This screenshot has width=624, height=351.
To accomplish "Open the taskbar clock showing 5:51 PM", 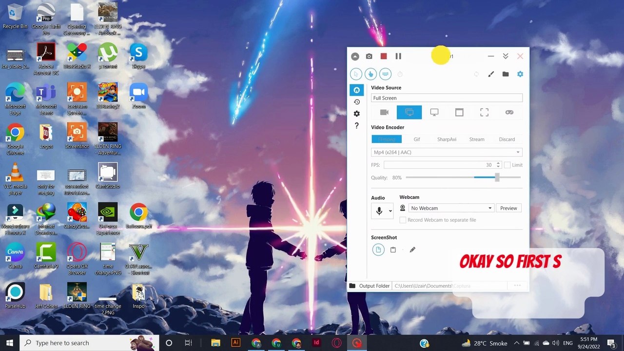I will coord(588,343).
